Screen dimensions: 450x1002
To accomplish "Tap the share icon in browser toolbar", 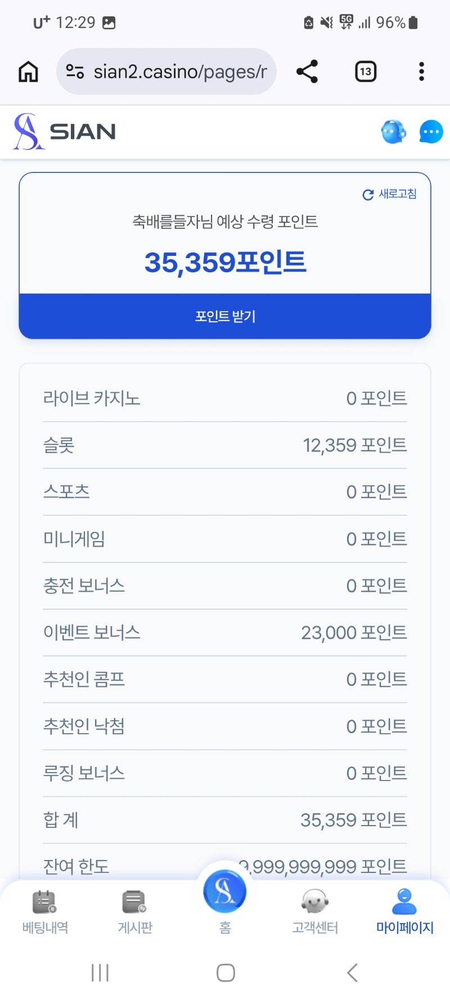I will (307, 72).
